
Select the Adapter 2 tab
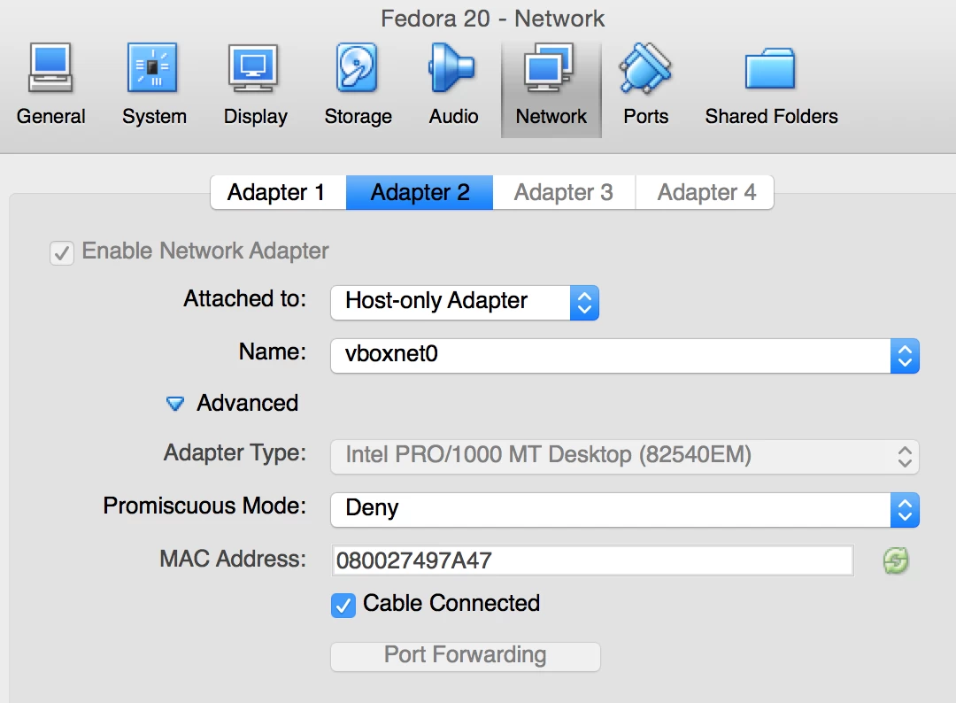click(x=420, y=193)
